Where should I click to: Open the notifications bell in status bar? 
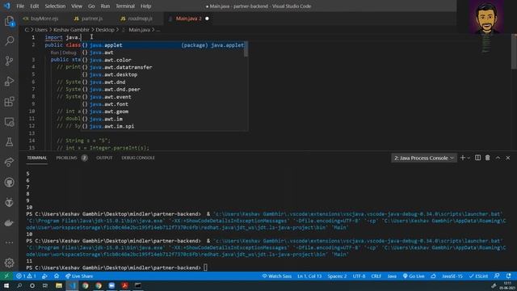(508, 276)
